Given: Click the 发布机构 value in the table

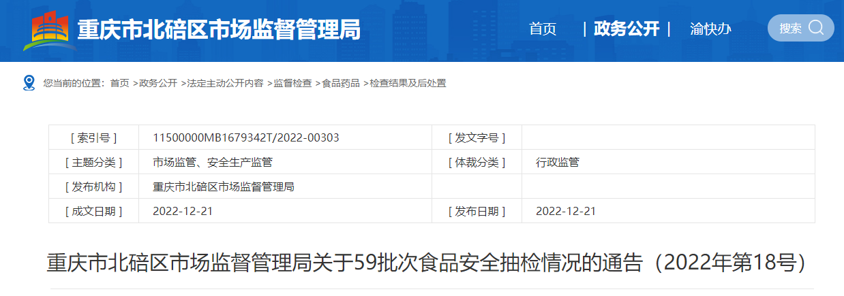Looking at the screenshot, I should tap(224, 187).
